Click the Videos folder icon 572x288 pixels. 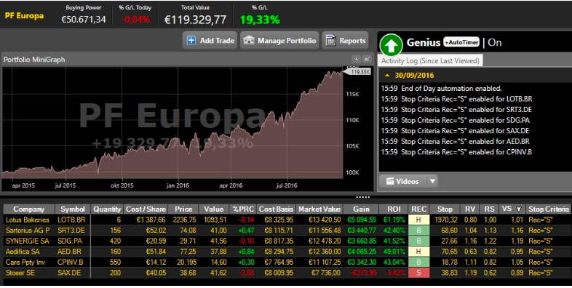390,181
